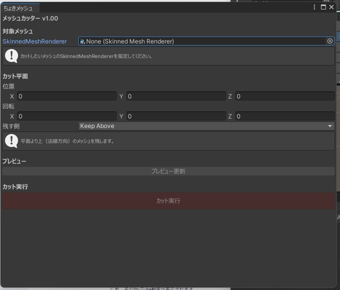
Task: Focus the 位置 X input field
Action: click(67, 96)
